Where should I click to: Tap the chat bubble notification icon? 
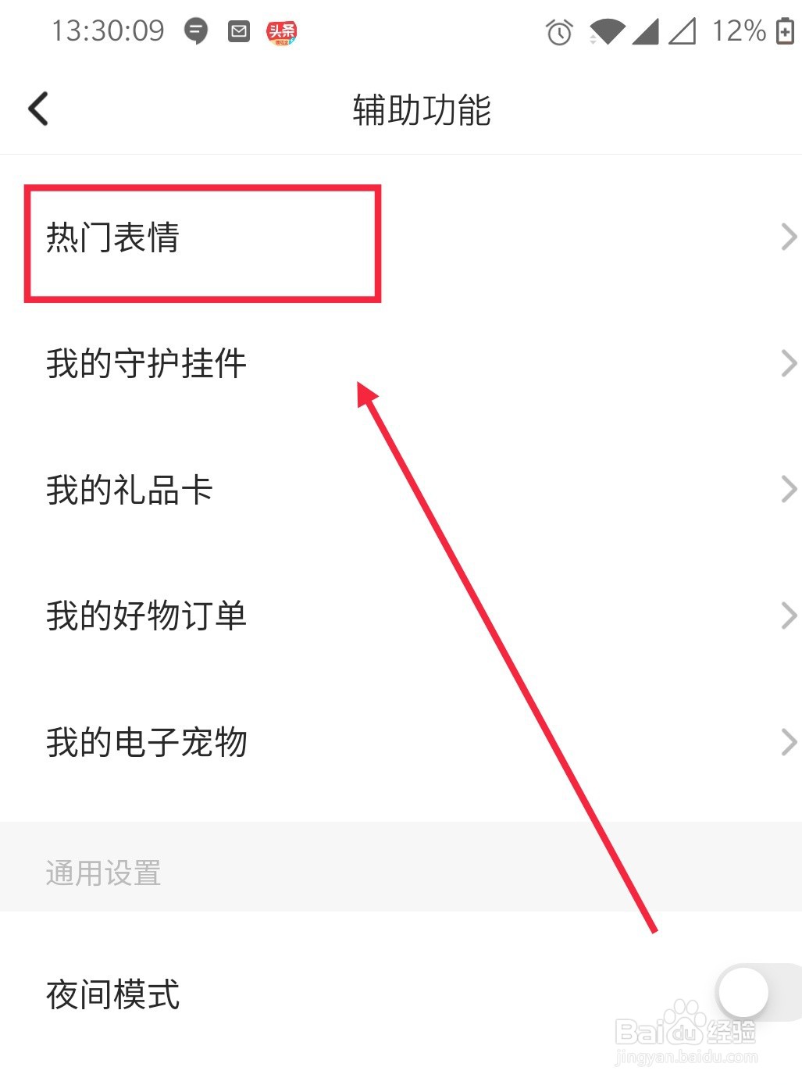196,32
